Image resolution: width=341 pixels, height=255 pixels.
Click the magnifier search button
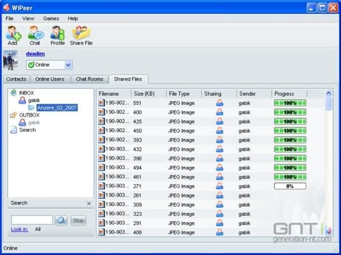point(61,221)
